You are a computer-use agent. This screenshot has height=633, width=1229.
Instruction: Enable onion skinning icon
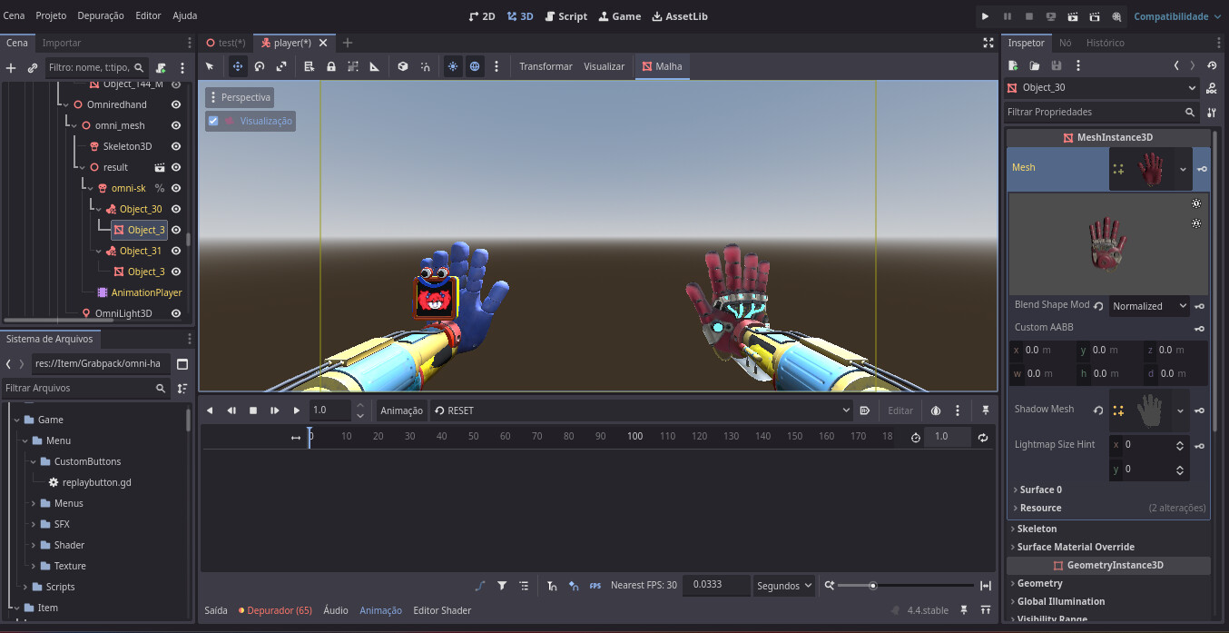tap(936, 410)
